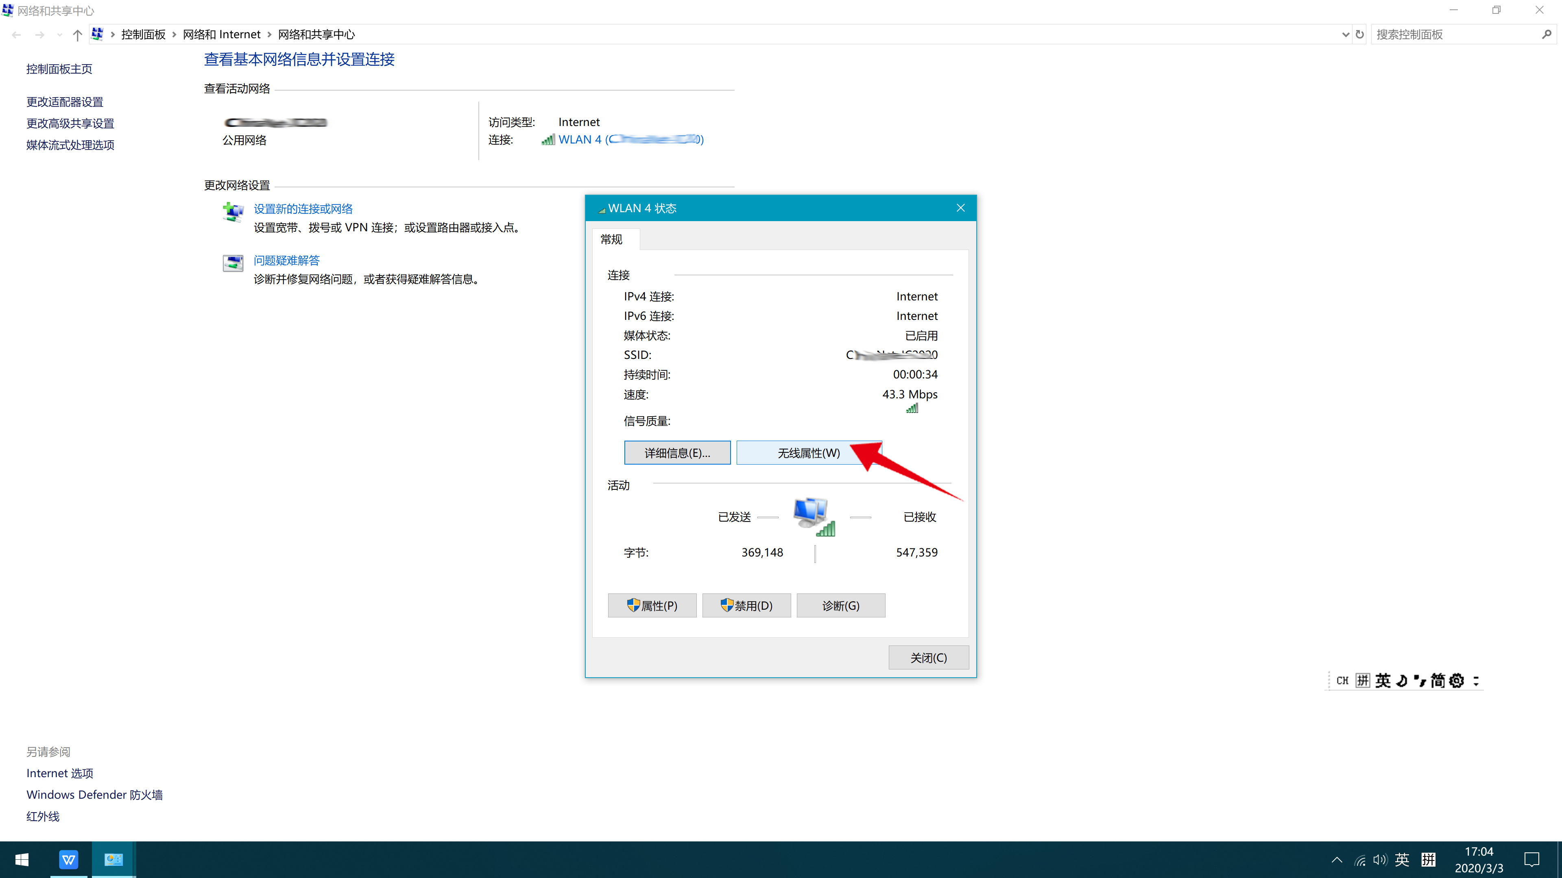Click the new connection setup icon
This screenshot has width=1562, height=878.
[x=233, y=212]
